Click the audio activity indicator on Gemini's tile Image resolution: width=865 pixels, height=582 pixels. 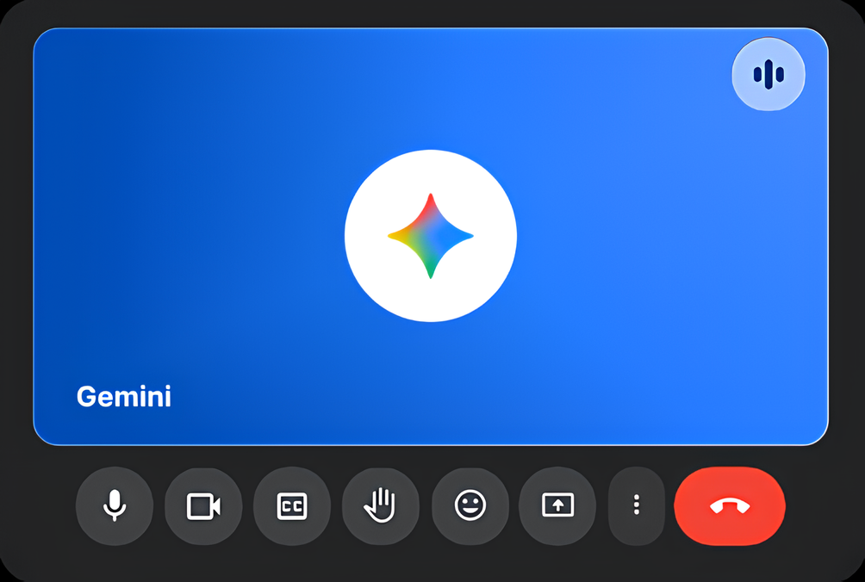coord(768,75)
